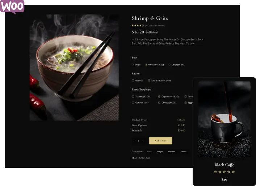The height and width of the screenshot is (186, 256).
Task: Decrease quantity with the minus stepper
Action: (135, 141)
